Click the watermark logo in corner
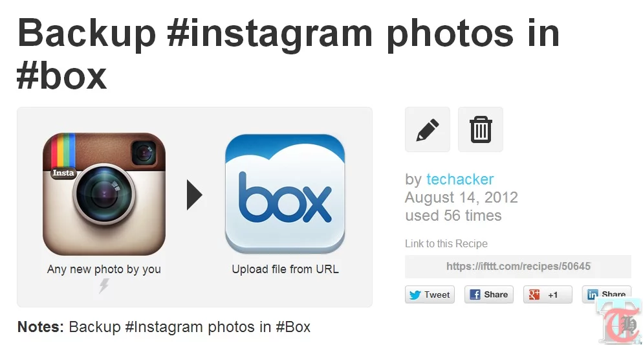The height and width of the screenshot is (345, 643). tap(620, 322)
